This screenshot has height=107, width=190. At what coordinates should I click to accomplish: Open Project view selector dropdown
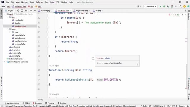point(10,11)
